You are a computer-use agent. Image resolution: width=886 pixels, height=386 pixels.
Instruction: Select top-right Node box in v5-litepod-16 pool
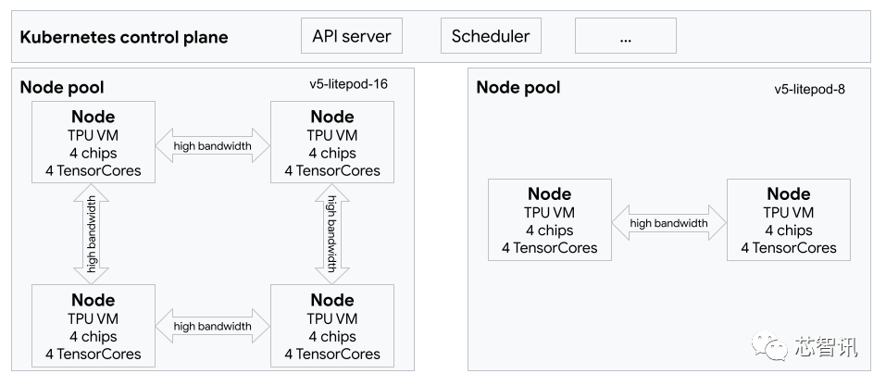coord(332,143)
